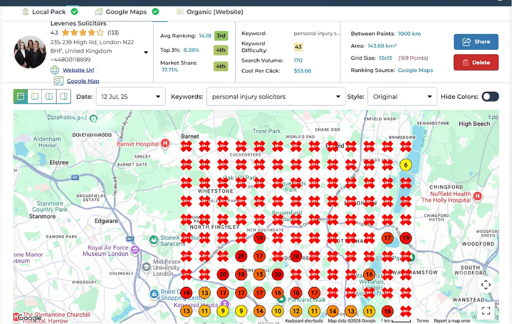Click the Grid Size value 13x13
The image size is (515, 324).
pyautogui.click(x=385, y=58)
